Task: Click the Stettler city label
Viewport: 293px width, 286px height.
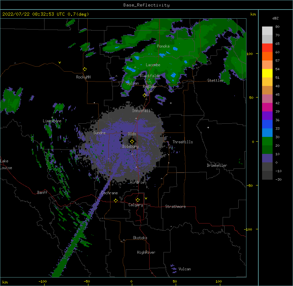Action: [x=216, y=81]
